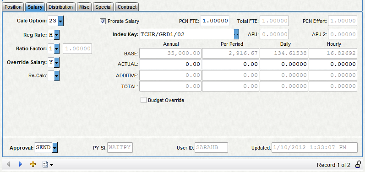The image size is (365, 172).
Task: Toggle Prorate Salary checkbox
Action: click(x=103, y=21)
